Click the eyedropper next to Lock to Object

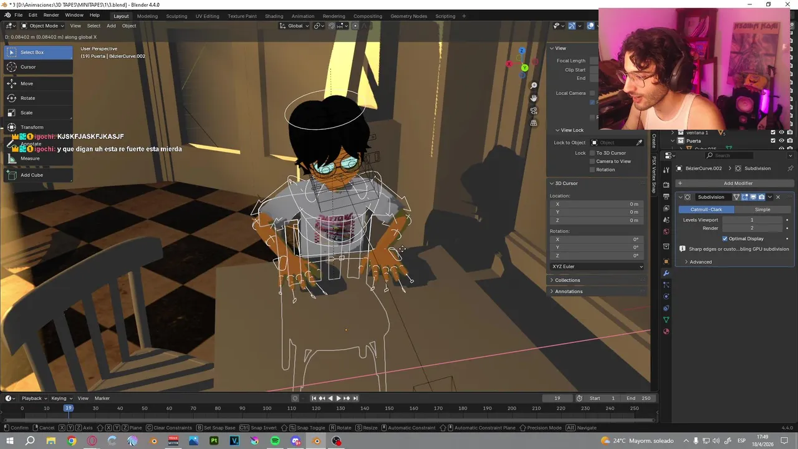(x=639, y=143)
